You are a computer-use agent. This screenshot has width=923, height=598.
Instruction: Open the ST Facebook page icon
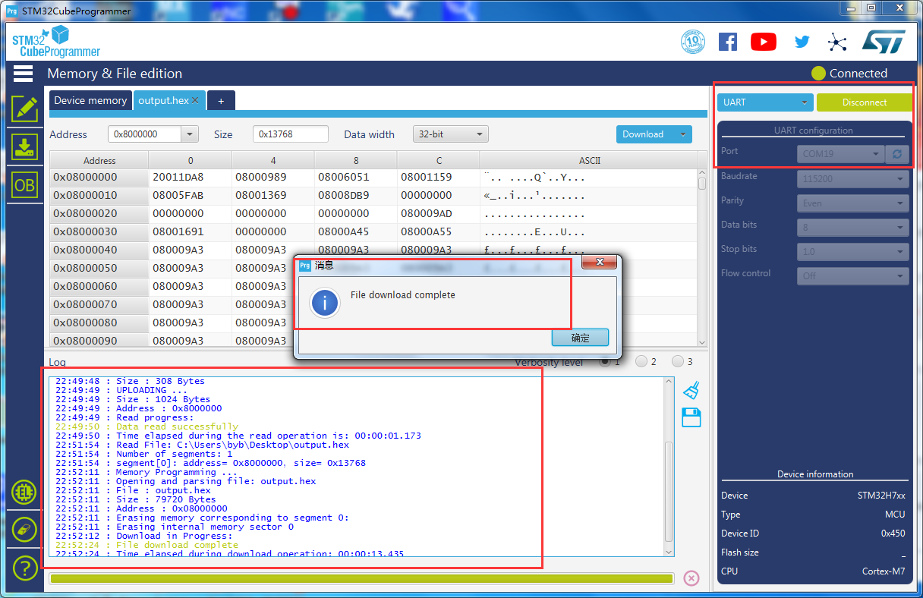point(727,42)
